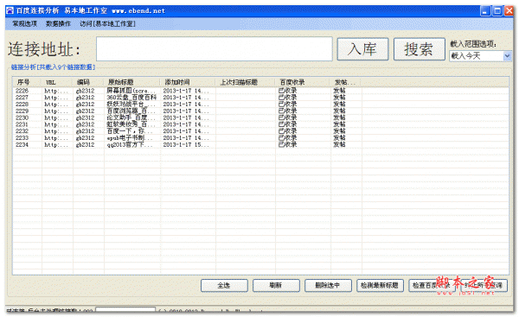
Task: Select row with serial 2232
Action: [x=260, y=131]
